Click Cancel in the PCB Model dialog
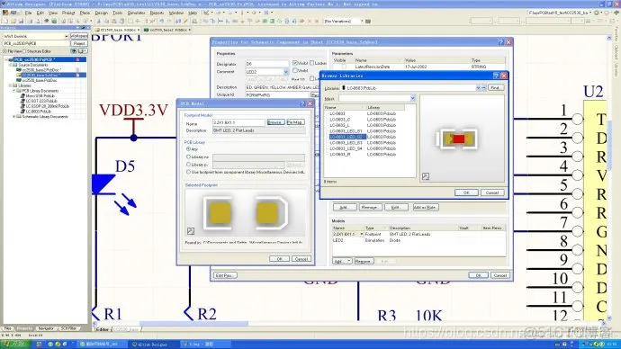Screen dimensions: 621x349 [x=301, y=259]
